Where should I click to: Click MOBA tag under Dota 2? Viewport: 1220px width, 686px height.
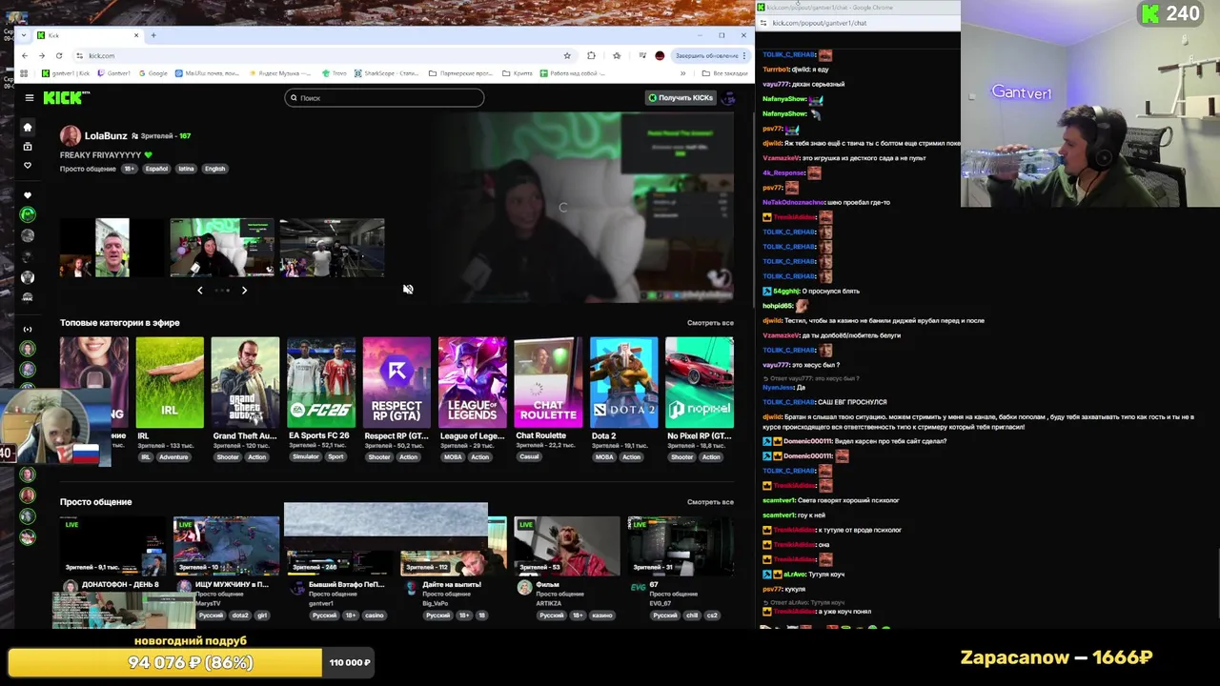pyautogui.click(x=604, y=457)
